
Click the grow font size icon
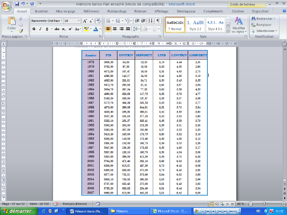85,21
